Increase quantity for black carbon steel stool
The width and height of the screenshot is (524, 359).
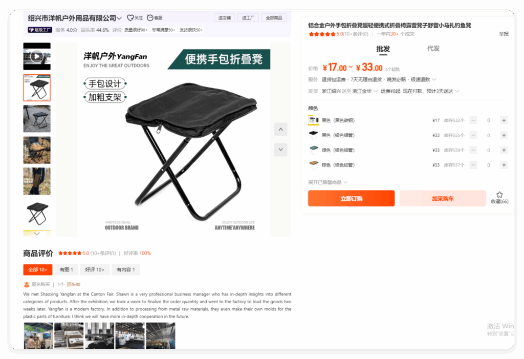point(504,120)
